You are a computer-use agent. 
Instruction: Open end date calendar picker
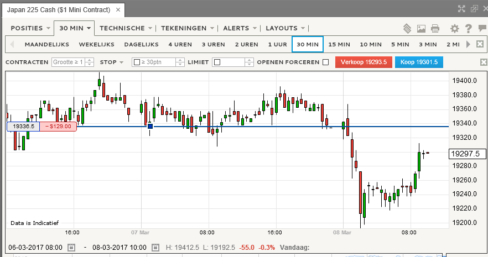pos(155,248)
